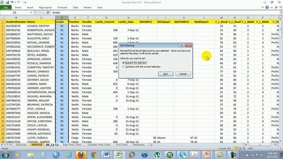Click the Undo arrow in Quick Access toolbar

(12, 2)
